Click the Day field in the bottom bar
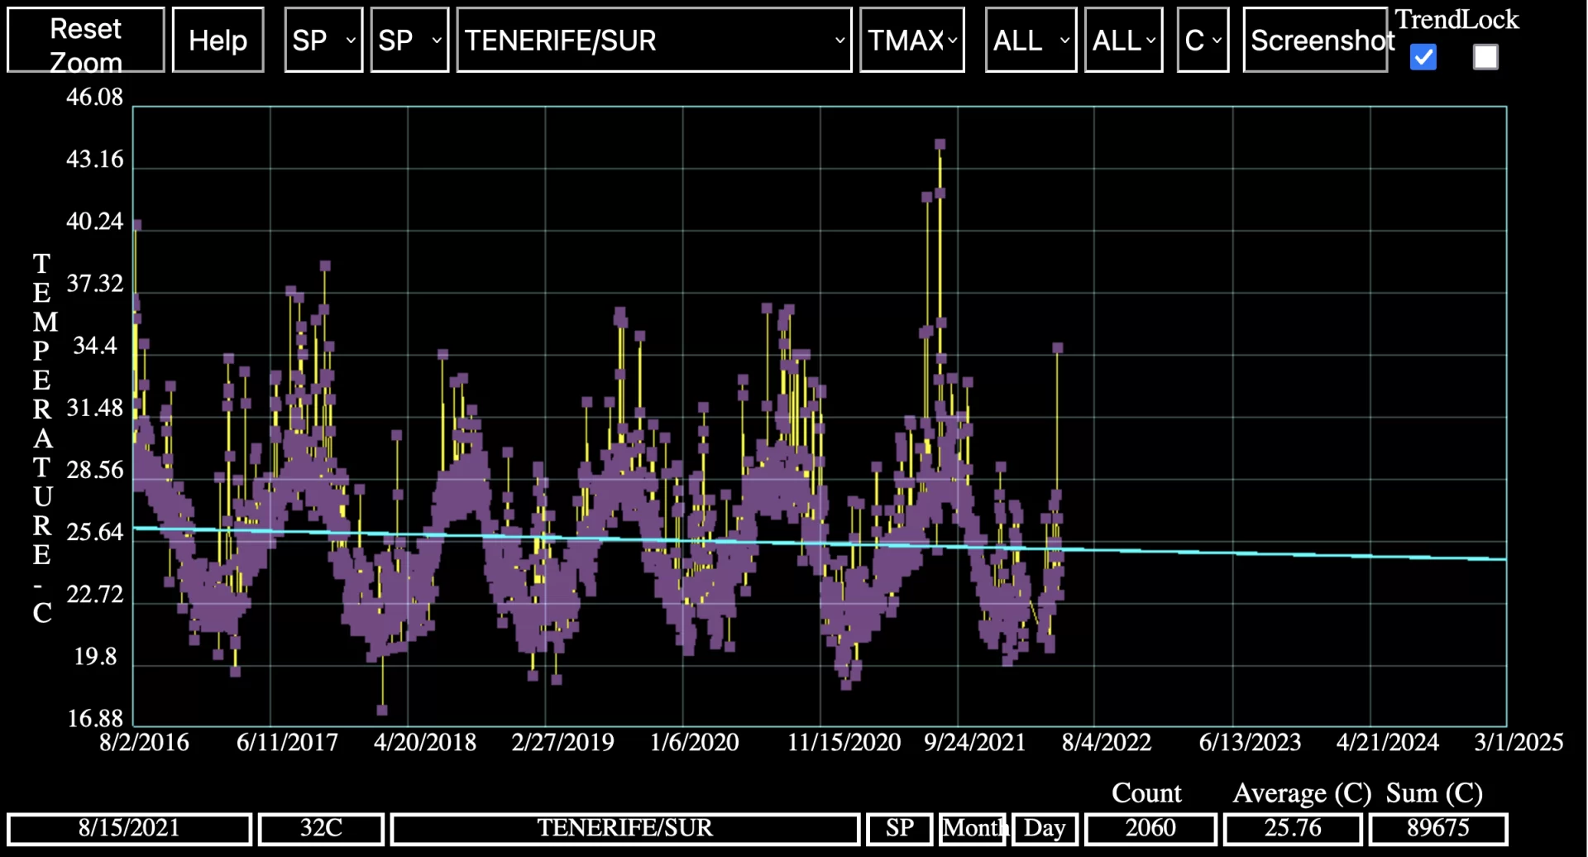 (x=1045, y=828)
